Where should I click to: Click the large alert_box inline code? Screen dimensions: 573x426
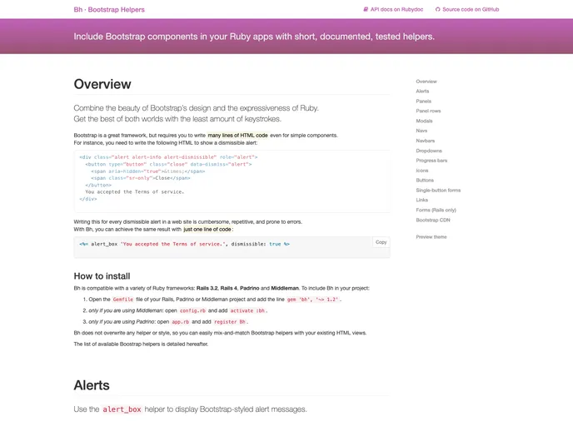(122, 409)
